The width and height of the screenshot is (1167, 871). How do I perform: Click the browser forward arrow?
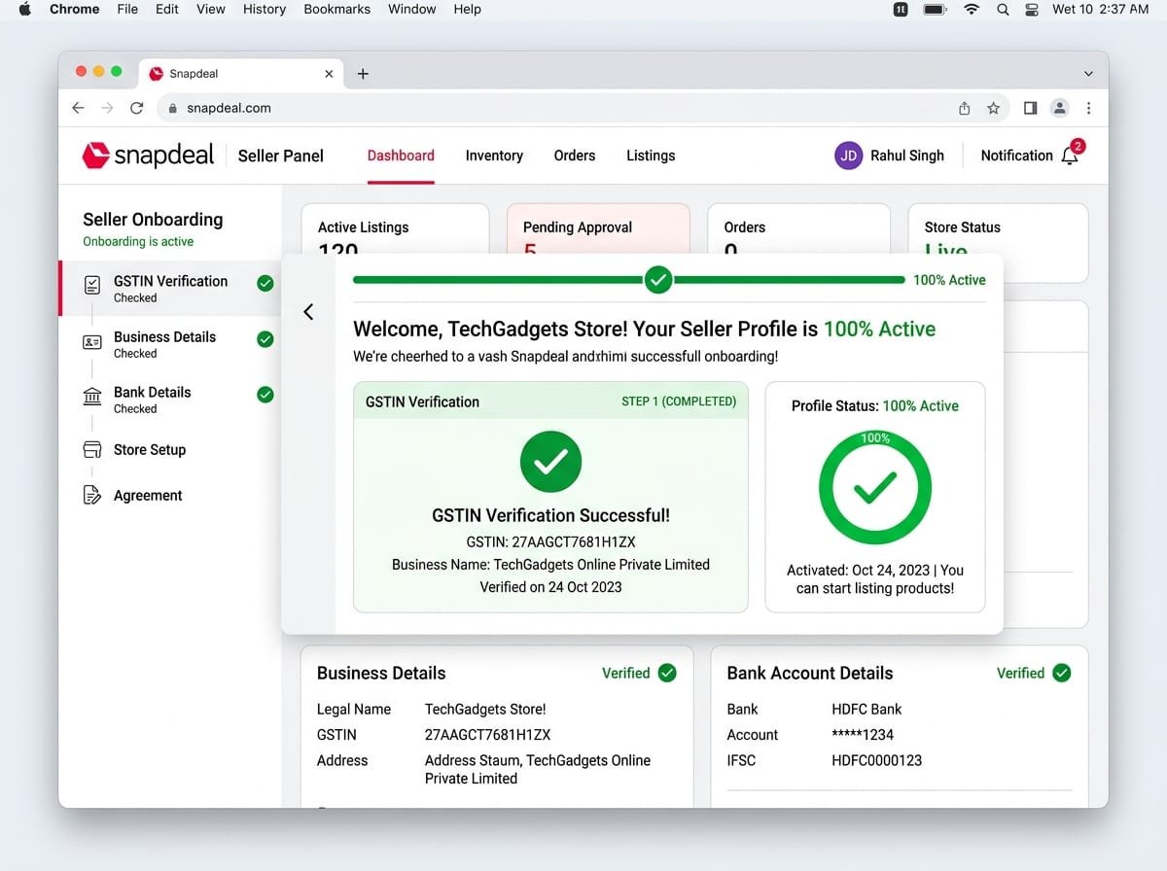(x=108, y=108)
